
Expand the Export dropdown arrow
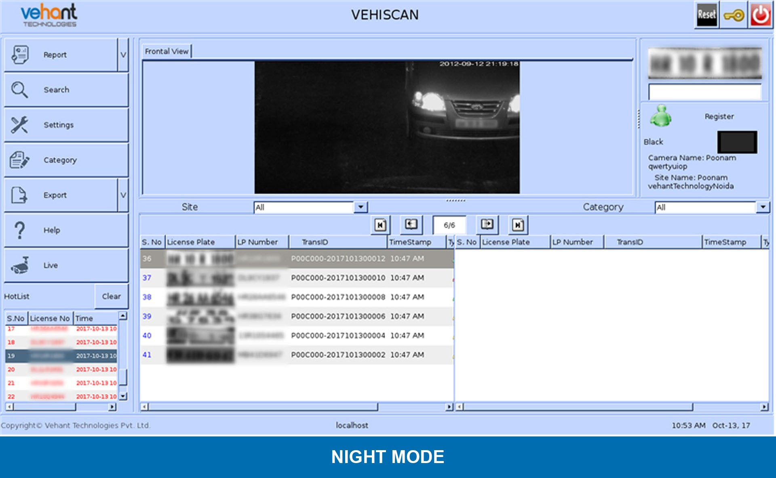pyautogui.click(x=123, y=195)
